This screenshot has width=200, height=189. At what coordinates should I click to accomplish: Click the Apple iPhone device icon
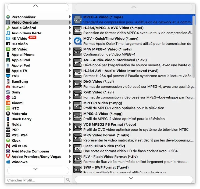coord(8,54)
